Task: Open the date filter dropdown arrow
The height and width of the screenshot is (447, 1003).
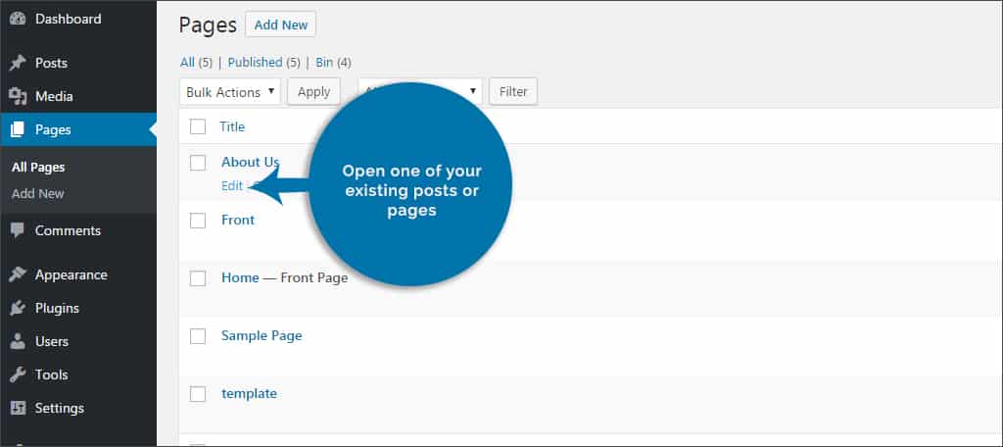Action: (473, 91)
